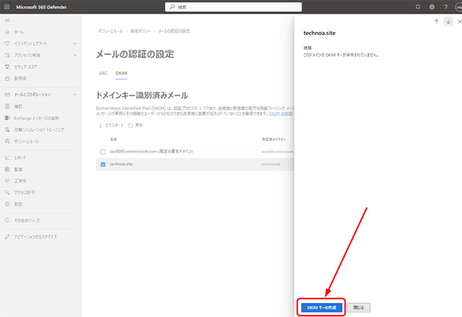The width and height of the screenshot is (462, 317).
Task: Click the 閉じる button
Action: pyautogui.click(x=358, y=307)
